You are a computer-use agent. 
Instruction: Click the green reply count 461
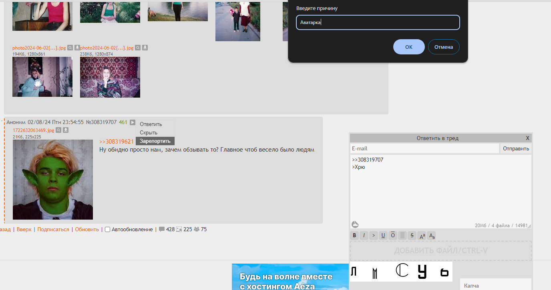point(123,122)
